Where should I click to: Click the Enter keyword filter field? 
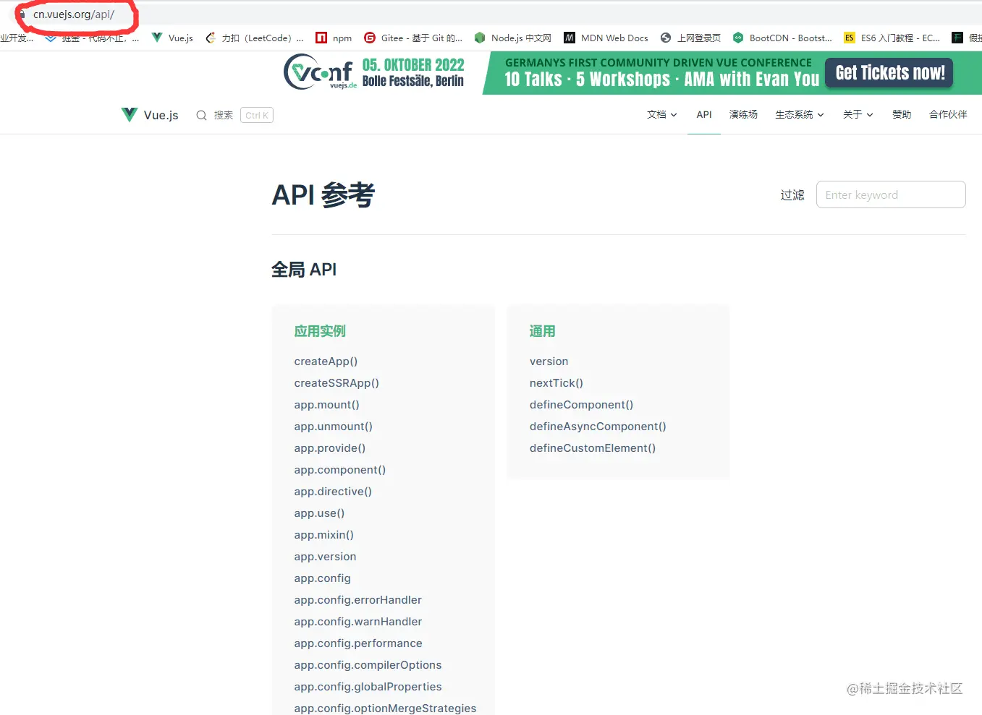coord(891,194)
